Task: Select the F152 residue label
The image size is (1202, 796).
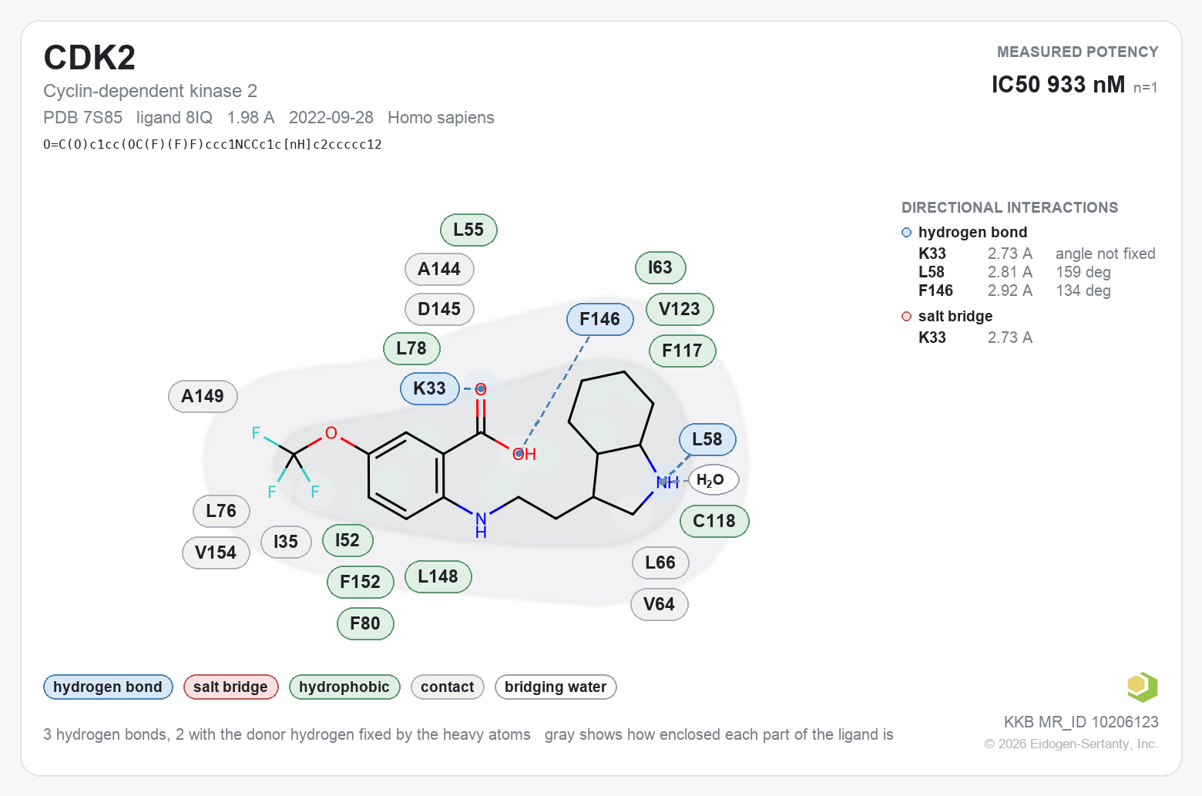Action: click(x=361, y=582)
